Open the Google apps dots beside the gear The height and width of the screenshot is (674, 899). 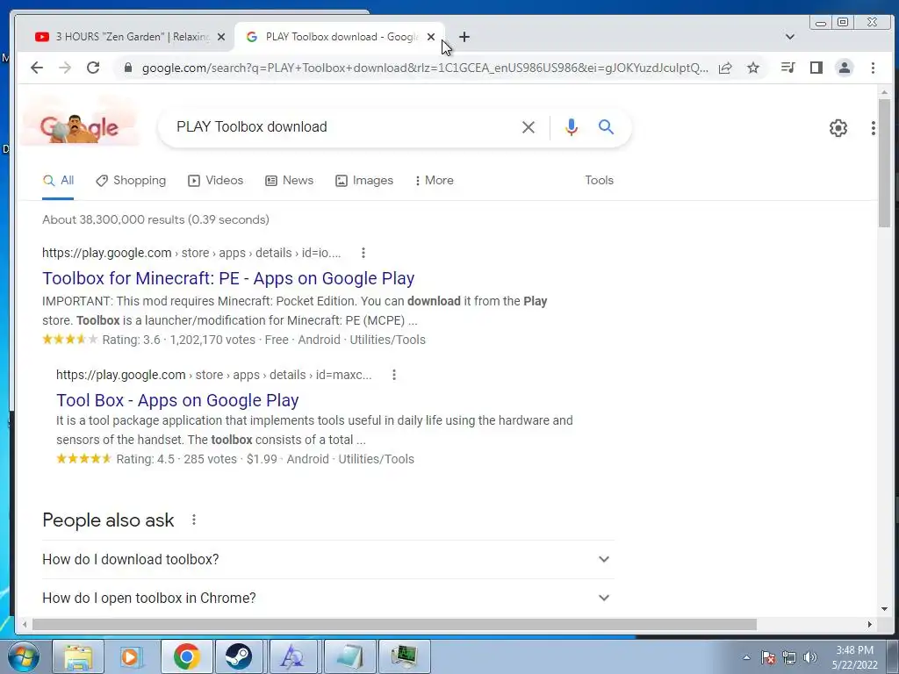point(874,128)
